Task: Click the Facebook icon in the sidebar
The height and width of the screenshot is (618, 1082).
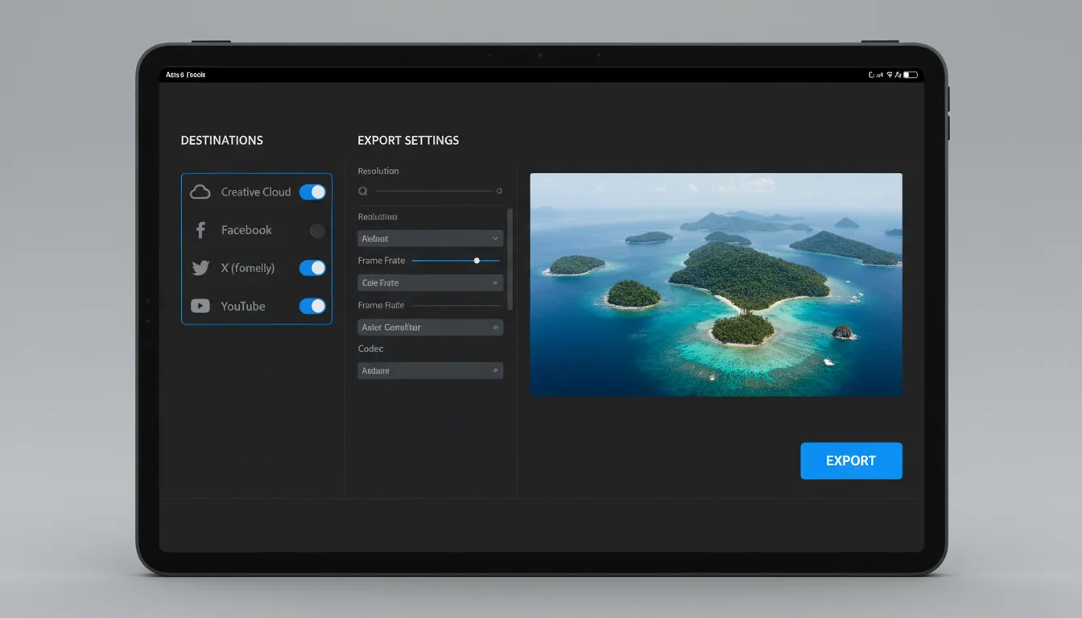Action: tap(200, 229)
